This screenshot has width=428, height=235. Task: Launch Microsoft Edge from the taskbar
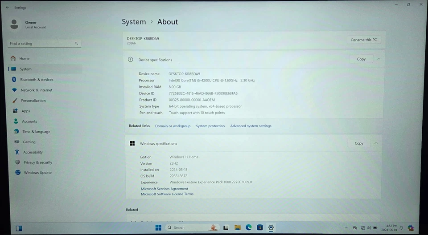(x=249, y=227)
